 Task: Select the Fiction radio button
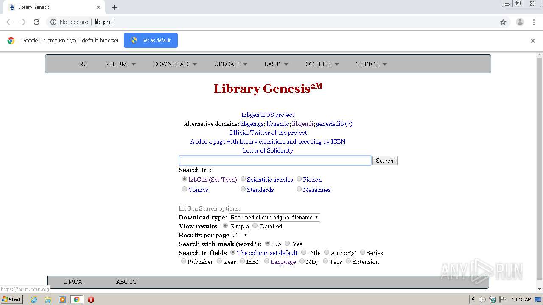pos(299,179)
